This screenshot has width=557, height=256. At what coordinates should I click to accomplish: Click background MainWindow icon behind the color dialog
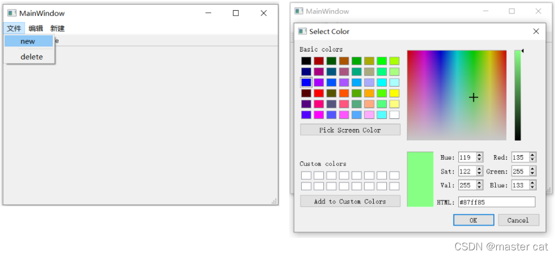298,11
